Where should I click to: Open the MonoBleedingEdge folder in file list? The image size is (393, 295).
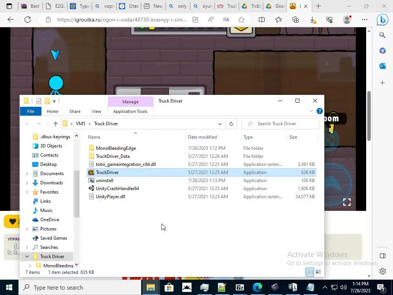tap(116, 148)
